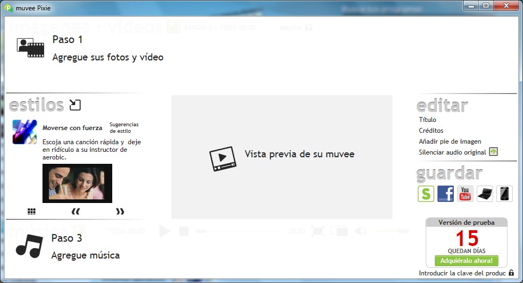Click the estilos export arrow icon
Image resolution: width=523 pixels, height=283 pixels.
(75, 105)
